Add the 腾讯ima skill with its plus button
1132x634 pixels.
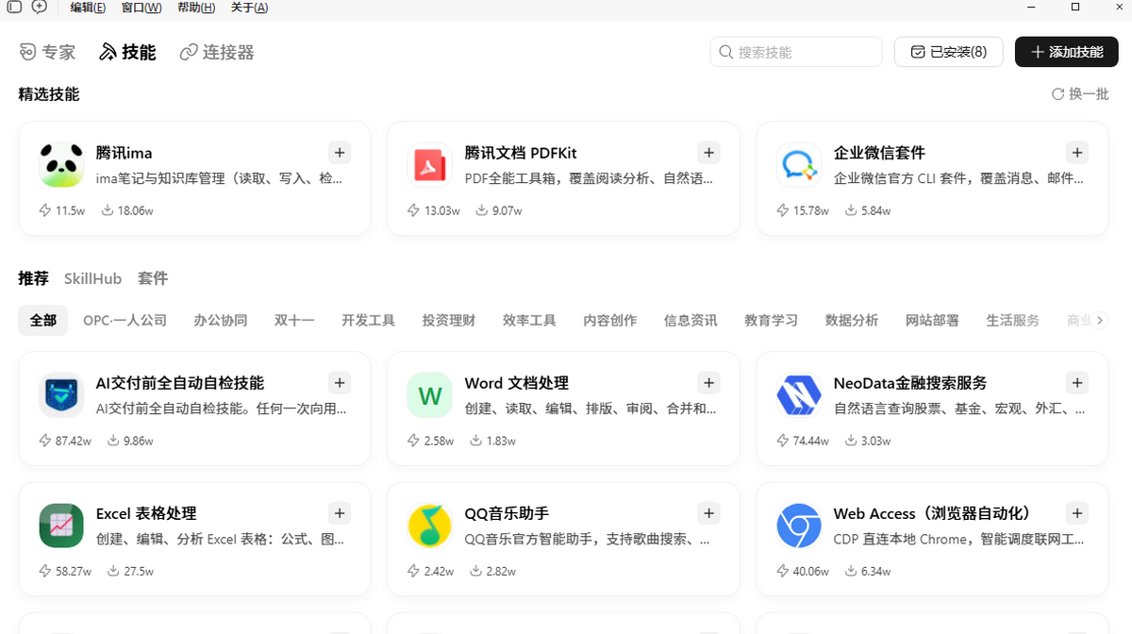(340, 152)
